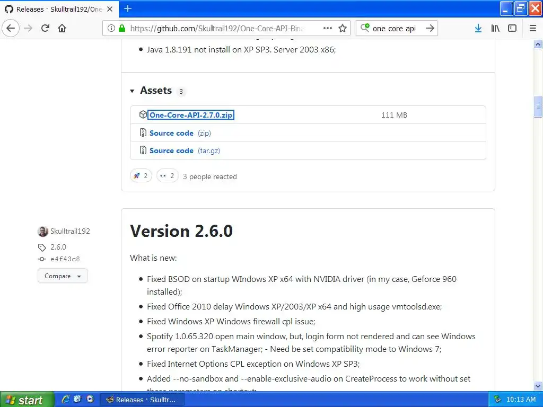543x407 pixels.
Task: Collapse the Assets section
Action: click(x=132, y=91)
